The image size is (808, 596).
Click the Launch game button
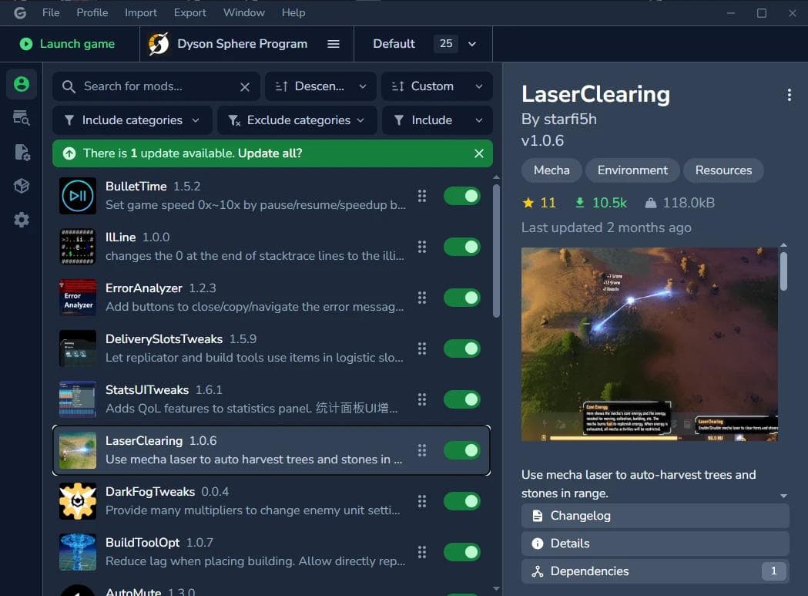[x=68, y=44]
